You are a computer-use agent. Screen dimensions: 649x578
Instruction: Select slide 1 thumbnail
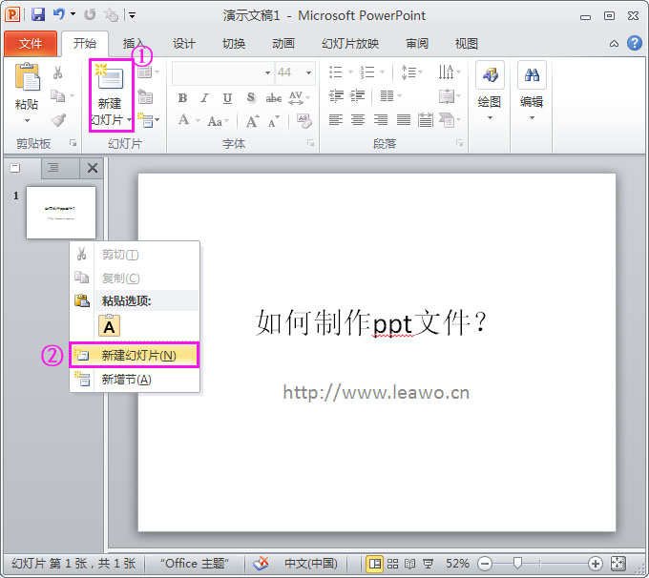pyautogui.click(x=61, y=213)
